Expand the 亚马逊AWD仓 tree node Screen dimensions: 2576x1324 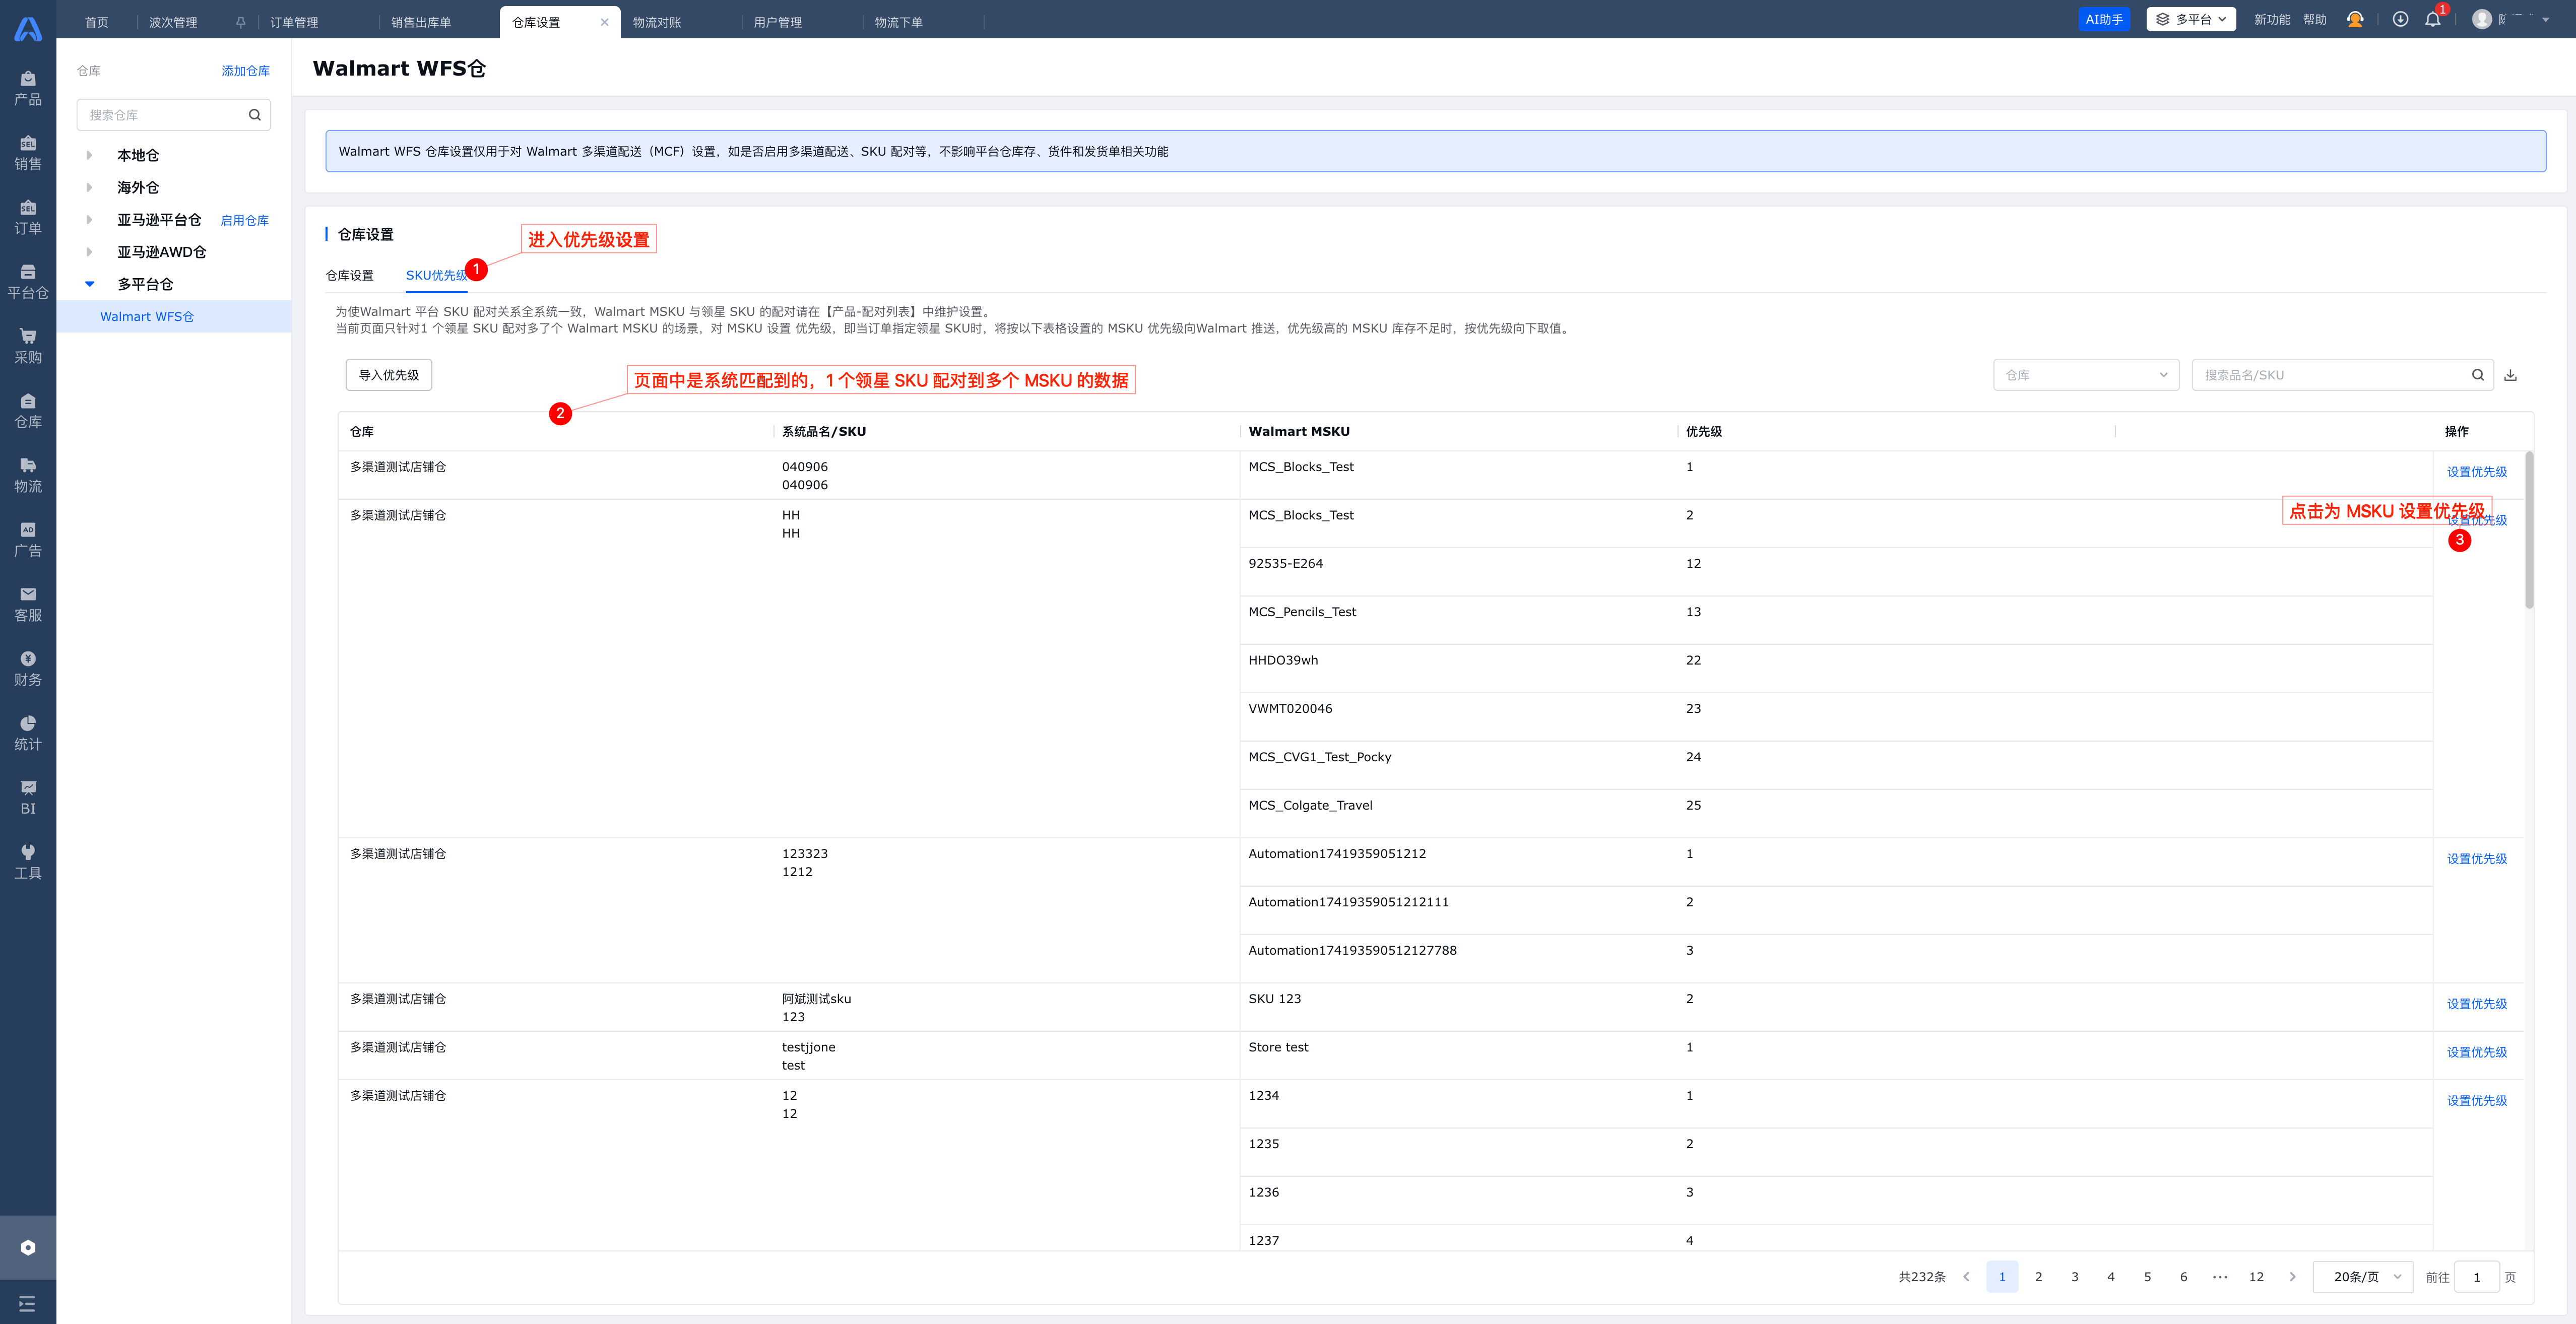pyautogui.click(x=89, y=252)
